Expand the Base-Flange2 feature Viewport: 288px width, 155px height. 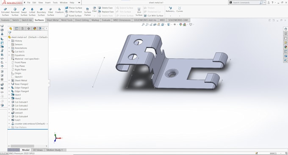[9, 84]
